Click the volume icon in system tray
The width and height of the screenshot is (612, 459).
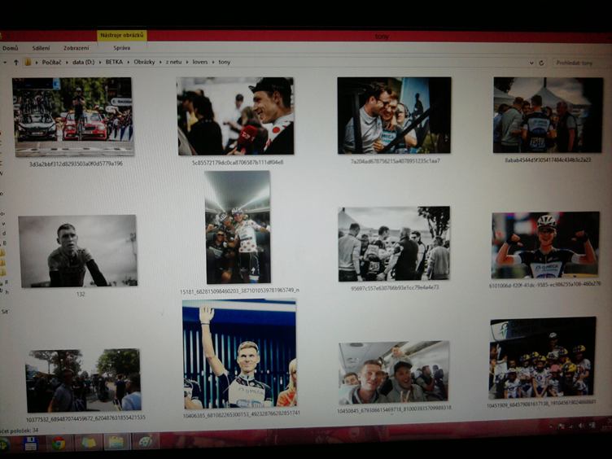click(581, 426)
